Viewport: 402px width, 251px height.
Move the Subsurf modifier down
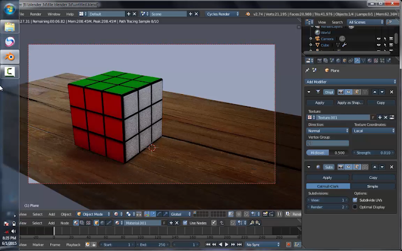(x=382, y=167)
